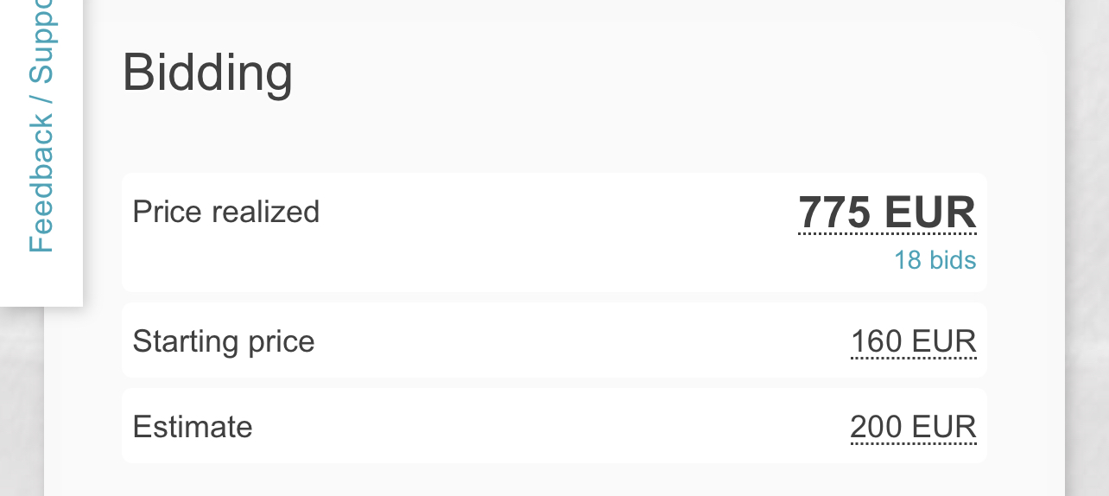Click the number 775 in realized price
Image resolution: width=1109 pixels, height=496 pixels.
click(x=835, y=213)
